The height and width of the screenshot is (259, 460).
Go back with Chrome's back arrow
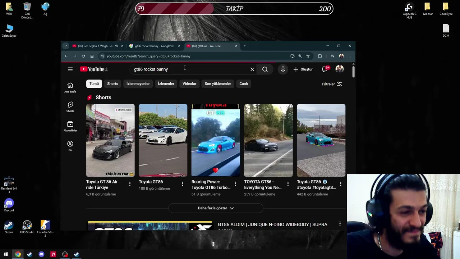(x=66, y=56)
